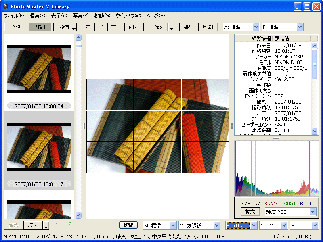Click the red marker line in histogram
Viewport: 323px width, 242px height.
click(x=310, y=168)
